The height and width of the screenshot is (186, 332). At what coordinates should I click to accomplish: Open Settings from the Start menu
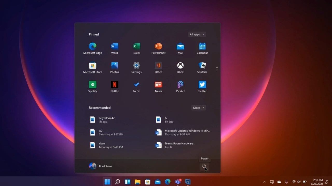(x=136, y=67)
